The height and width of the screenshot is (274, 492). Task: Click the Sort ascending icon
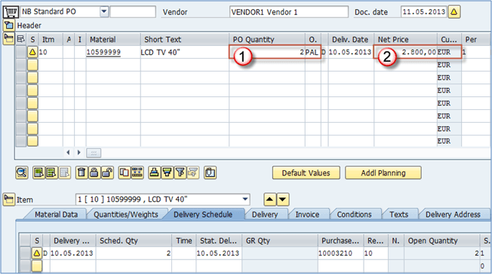tap(154, 172)
